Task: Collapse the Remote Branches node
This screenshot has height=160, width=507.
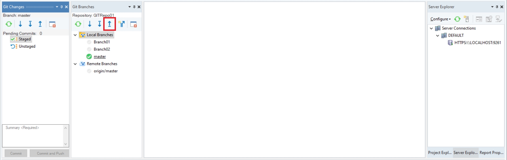Action: tap(75, 64)
